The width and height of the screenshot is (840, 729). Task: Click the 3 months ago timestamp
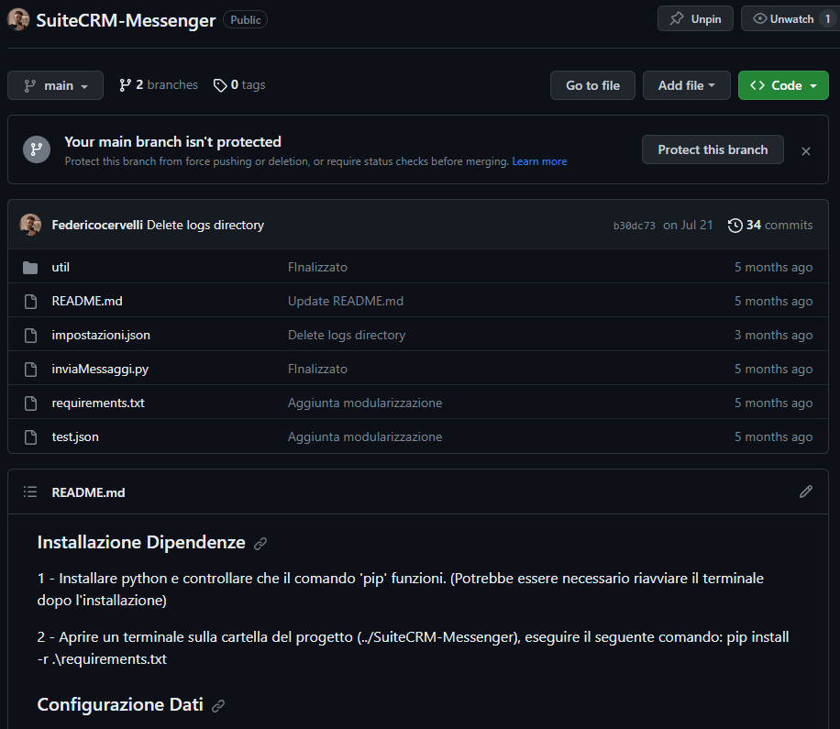click(x=773, y=336)
